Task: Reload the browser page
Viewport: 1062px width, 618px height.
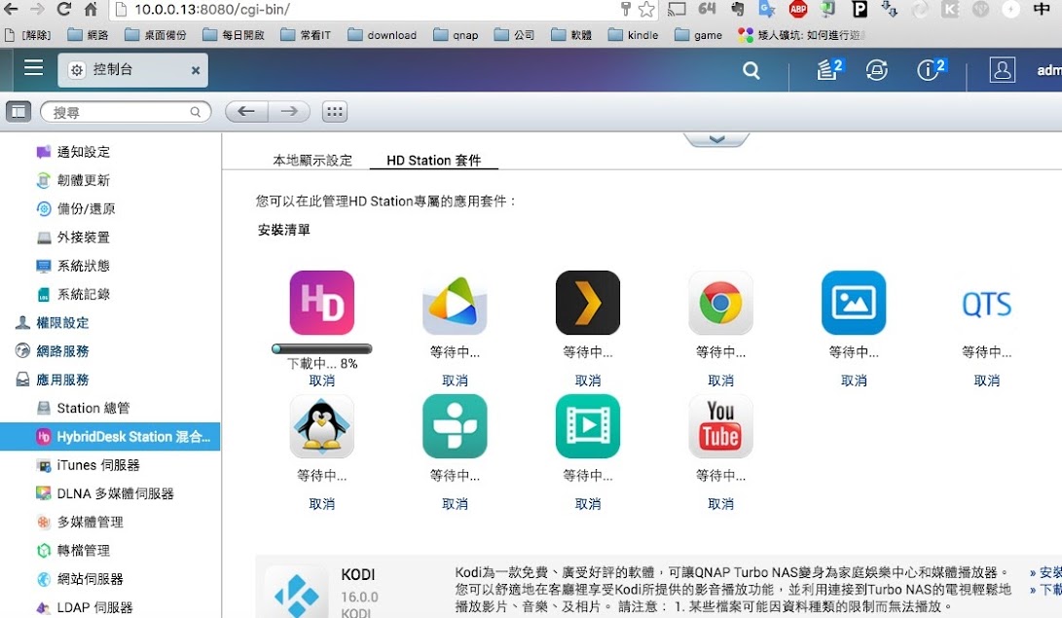Action: coord(63,9)
